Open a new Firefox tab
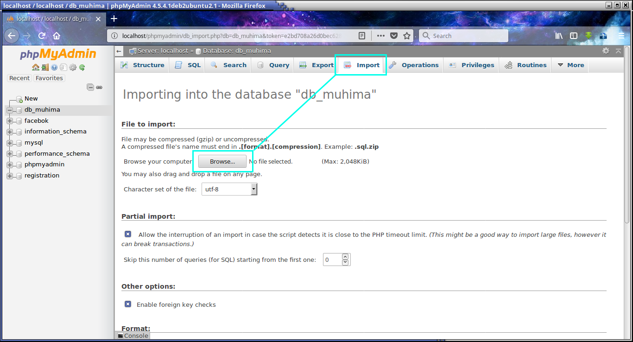 [x=114, y=19]
